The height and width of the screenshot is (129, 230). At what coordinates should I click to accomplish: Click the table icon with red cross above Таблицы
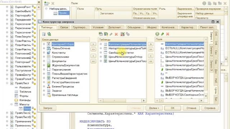(123, 34)
